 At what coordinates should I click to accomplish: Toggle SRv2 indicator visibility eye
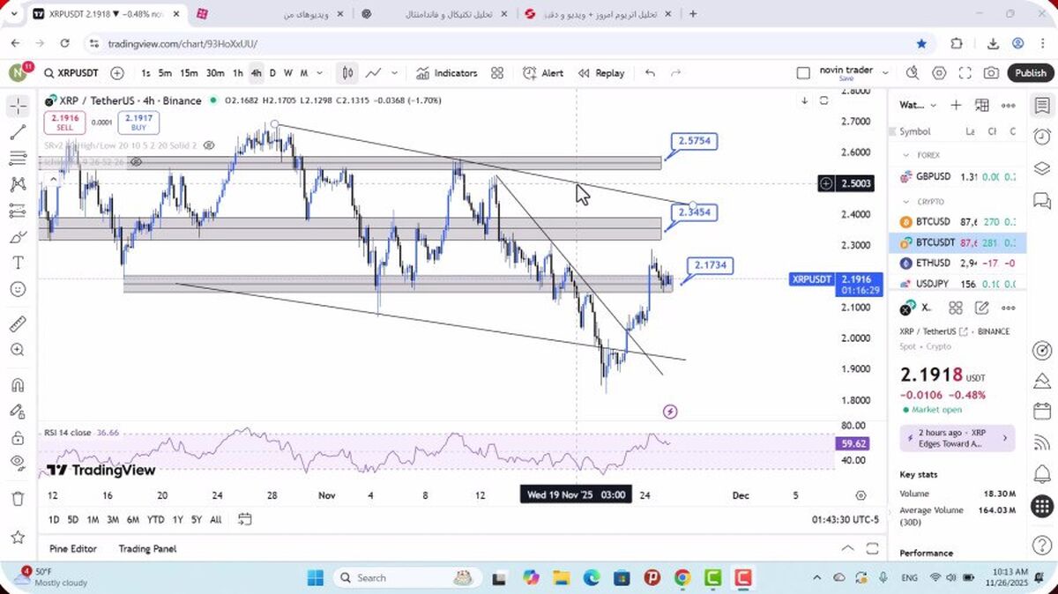(x=209, y=145)
